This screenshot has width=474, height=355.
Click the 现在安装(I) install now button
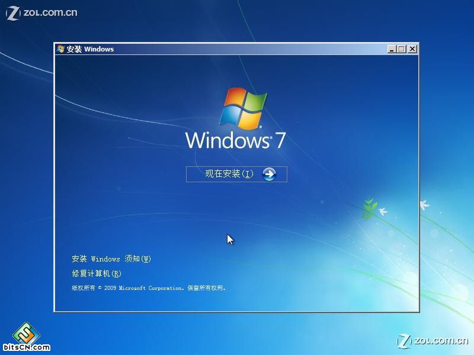coord(236,174)
